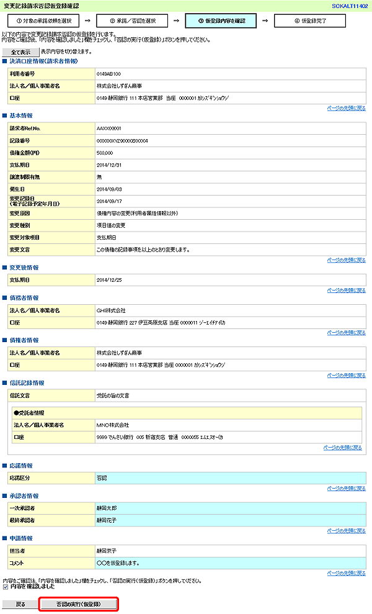Click the 変更記録日(電子記録予定年月日) label cell
This screenshot has height=614, width=372.
click(x=51, y=201)
